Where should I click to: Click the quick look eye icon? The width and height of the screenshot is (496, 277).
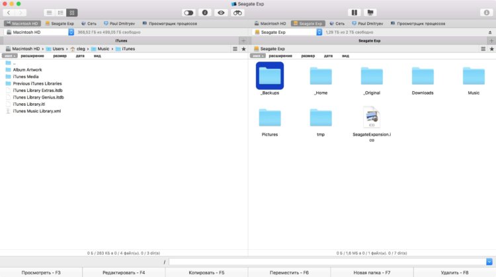pos(221,13)
